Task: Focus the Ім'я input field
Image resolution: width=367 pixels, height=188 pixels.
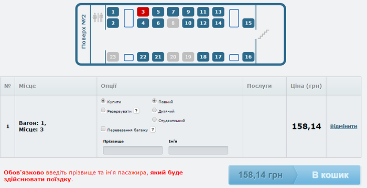Action: pos(198,150)
